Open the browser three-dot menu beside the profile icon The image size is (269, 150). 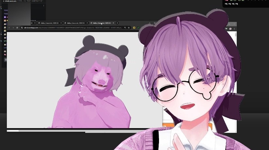[x=234, y=29]
